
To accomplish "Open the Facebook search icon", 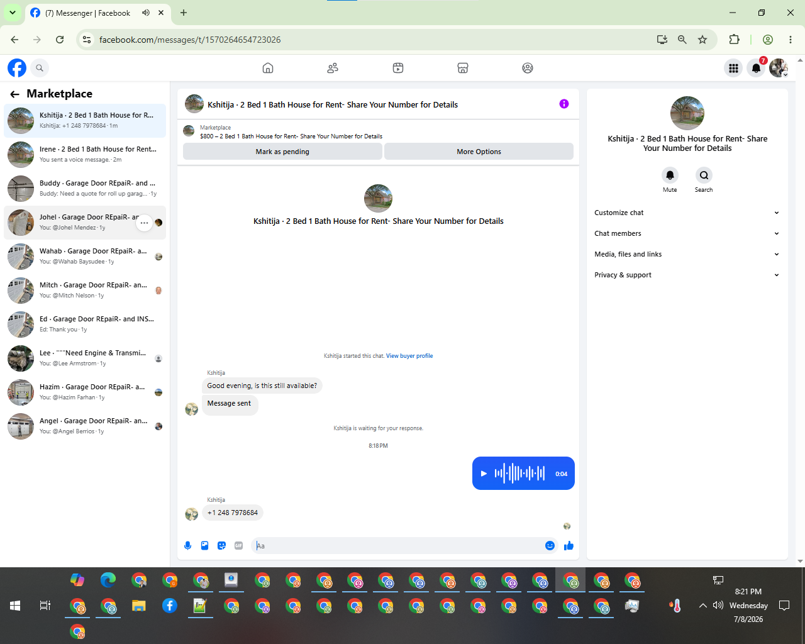I will (x=40, y=68).
